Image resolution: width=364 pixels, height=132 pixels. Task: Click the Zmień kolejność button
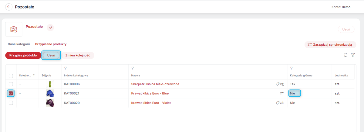point(78,55)
